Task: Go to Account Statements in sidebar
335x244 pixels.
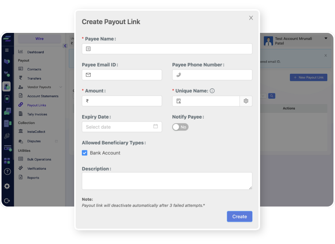Action: point(42,96)
